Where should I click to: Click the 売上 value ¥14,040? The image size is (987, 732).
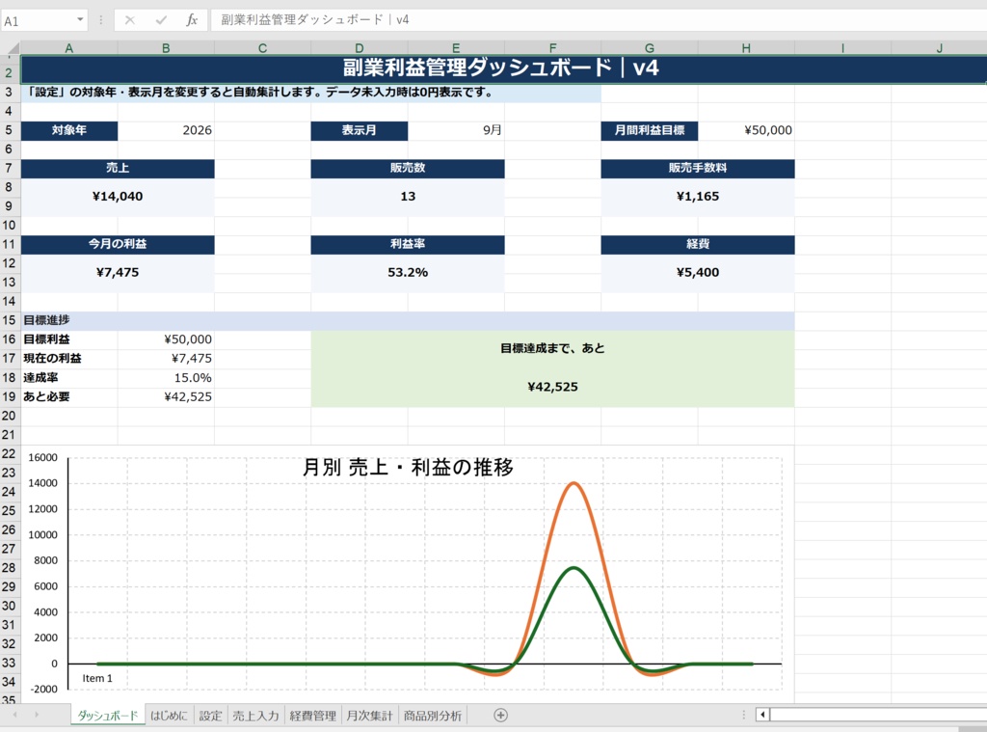(x=118, y=197)
